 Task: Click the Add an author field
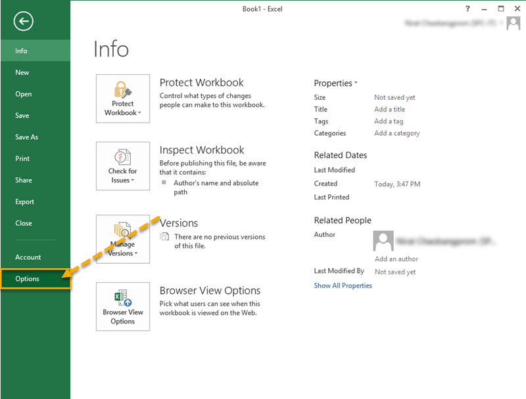coord(396,259)
